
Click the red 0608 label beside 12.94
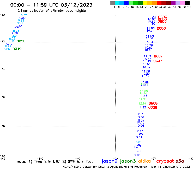coord(153,103)
